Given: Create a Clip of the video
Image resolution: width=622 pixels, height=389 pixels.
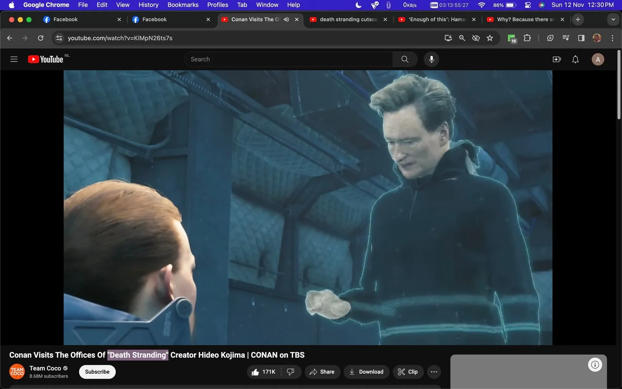Looking at the screenshot, I should click(408, 372).
